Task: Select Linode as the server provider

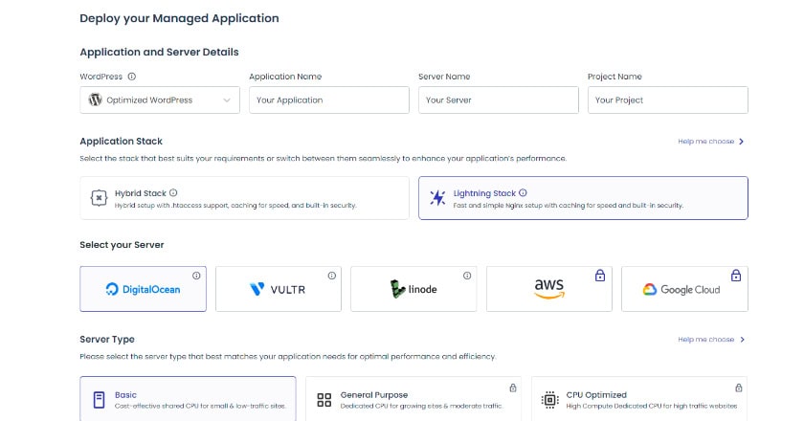Action: 413,289
